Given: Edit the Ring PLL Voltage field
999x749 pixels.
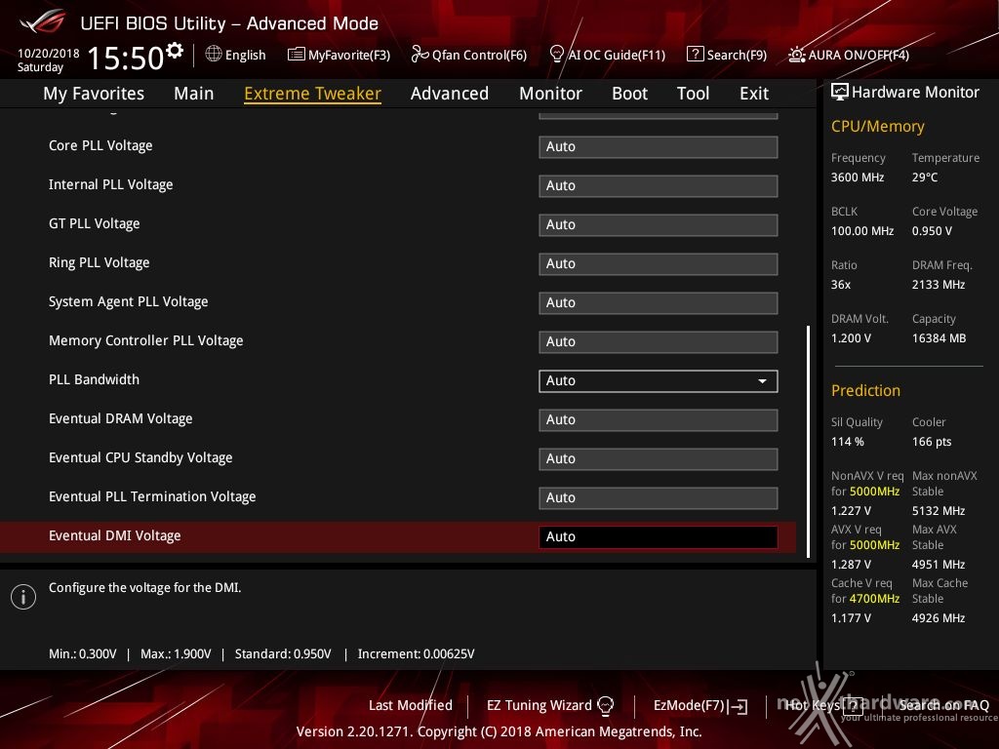Looking at the screenshot, I should pos(659,263).
